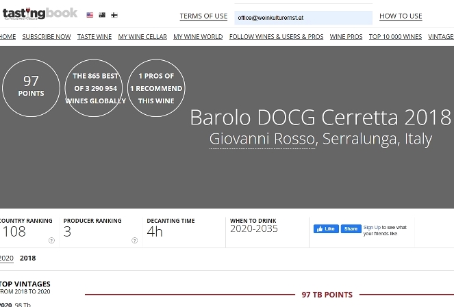Open the Terms of Use link
Viewport: 454px width, 307px height.
pos(203,16)
